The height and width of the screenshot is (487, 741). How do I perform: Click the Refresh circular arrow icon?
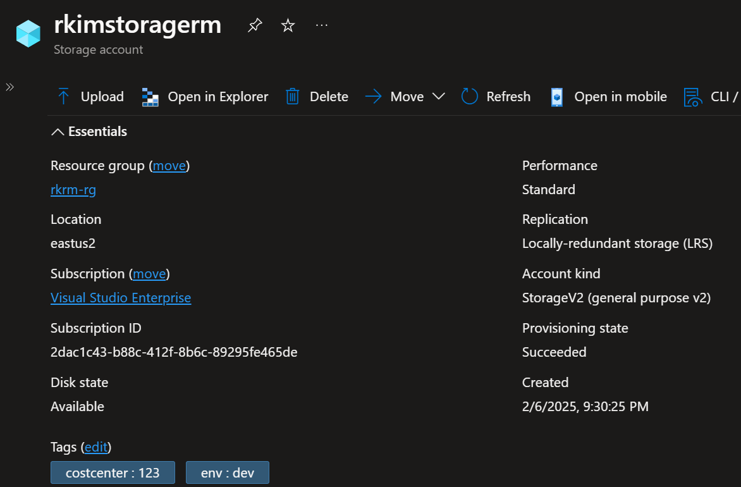point(469,97)
